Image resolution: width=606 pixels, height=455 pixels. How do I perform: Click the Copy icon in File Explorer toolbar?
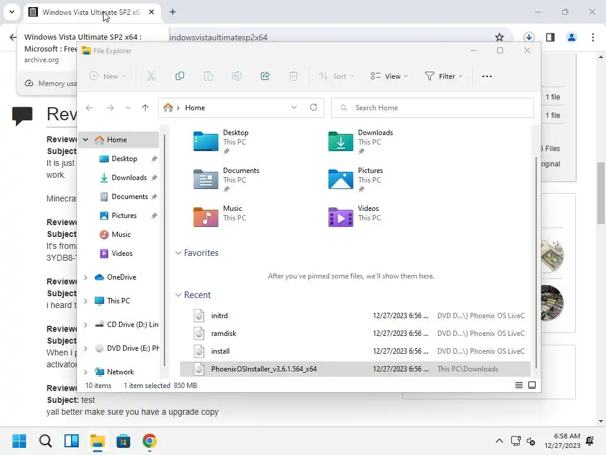180,76
